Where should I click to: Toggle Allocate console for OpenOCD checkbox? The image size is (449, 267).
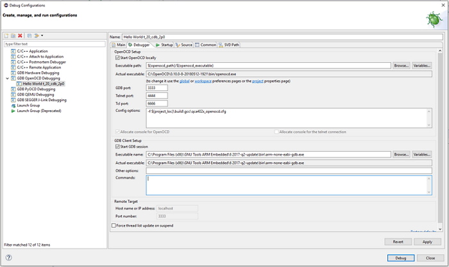click(117, 132)
